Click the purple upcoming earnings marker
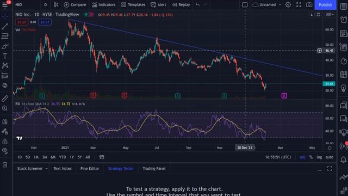The height and width of the screenshot is (196, 348). (284, 96)
